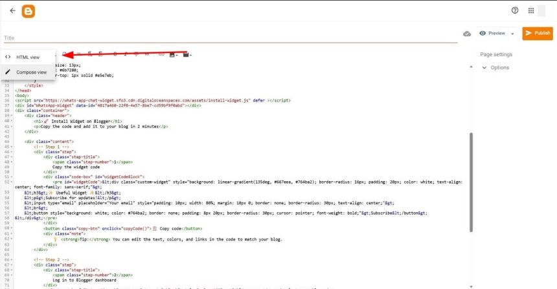Click the div class="container" line

pyautogui.click(x=42, y=111)
